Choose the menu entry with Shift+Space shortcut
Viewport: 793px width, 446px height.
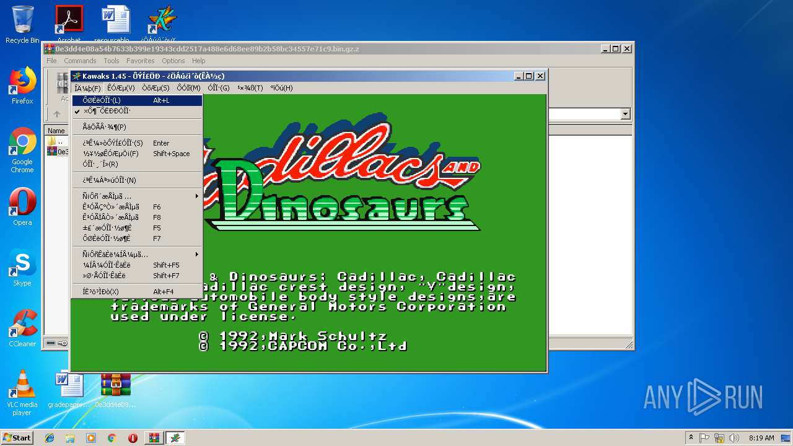[137, 154]
